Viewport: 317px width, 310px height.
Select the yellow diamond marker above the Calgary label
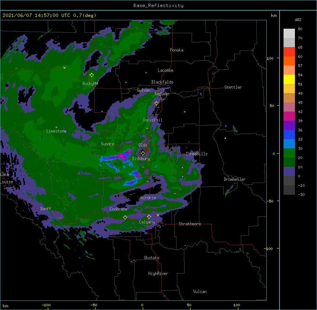click(149, 217)
